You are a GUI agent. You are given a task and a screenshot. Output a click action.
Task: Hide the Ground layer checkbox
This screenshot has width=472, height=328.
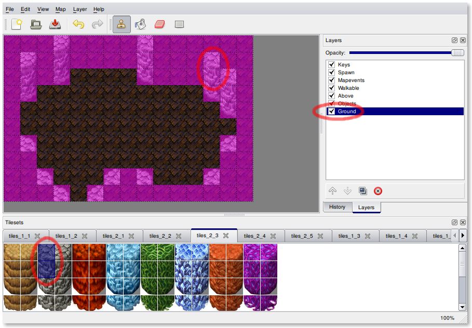pos(331,111)
